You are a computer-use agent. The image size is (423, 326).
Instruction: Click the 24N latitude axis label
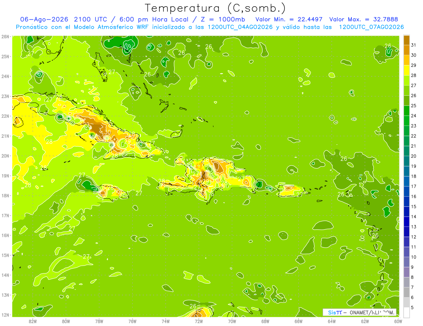click(x=5, y=76)
